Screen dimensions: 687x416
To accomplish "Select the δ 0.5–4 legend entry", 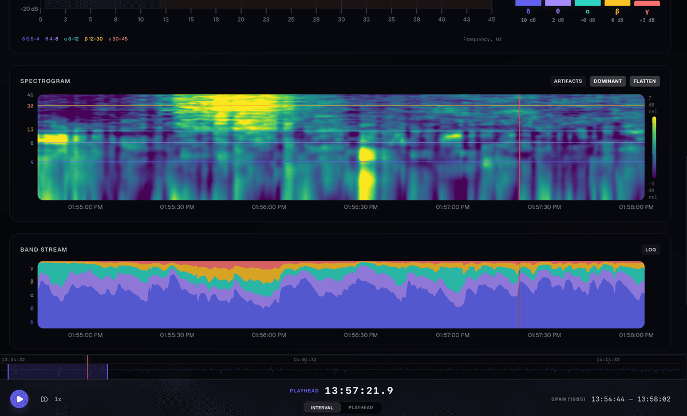I will (x=31, y=39).
